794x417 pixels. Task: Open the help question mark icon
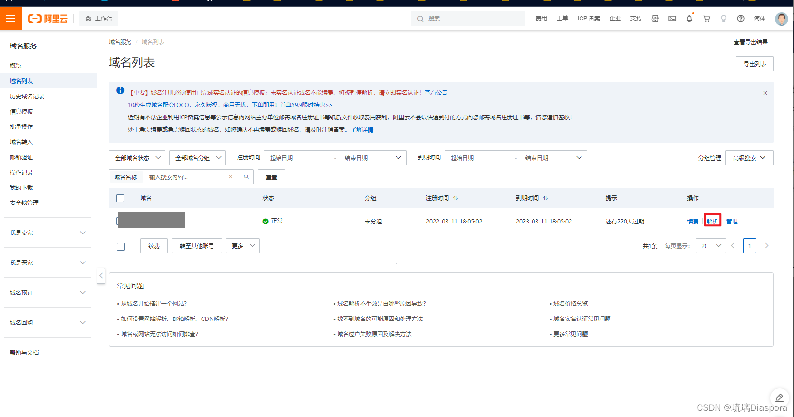coord(741,19)
